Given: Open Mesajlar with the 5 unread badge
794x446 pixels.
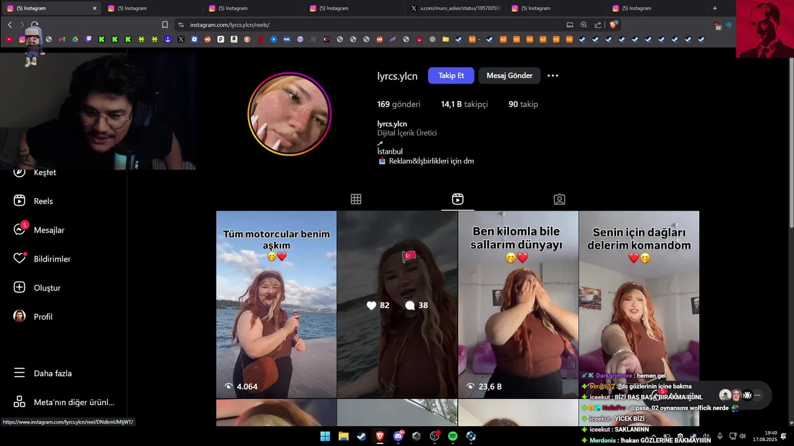Looking at the screenshot, I should click(x=40, y=230).
